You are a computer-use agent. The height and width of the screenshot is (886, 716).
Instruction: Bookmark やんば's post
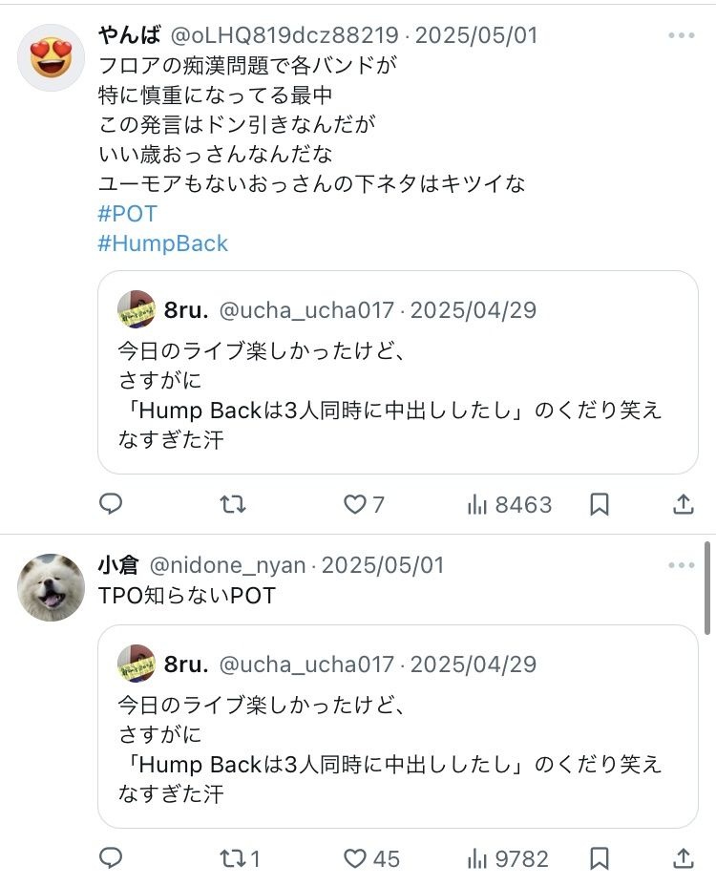coord(599,504)
